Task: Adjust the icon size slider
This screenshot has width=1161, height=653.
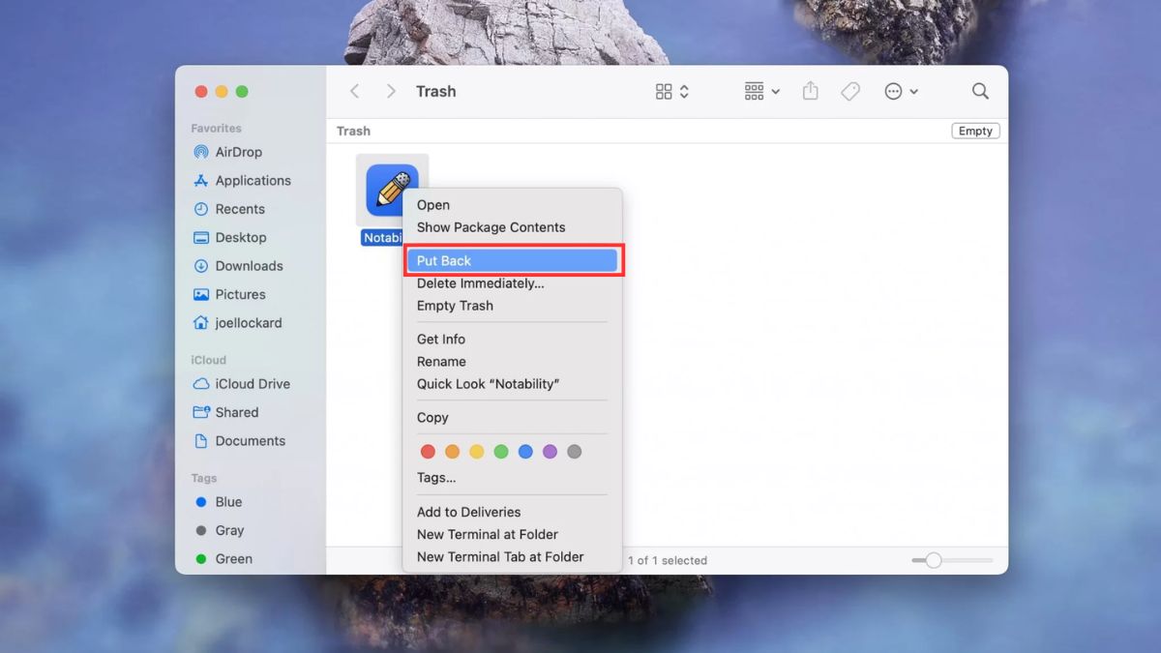Action: pyautogui.click(x=932, y=560)
